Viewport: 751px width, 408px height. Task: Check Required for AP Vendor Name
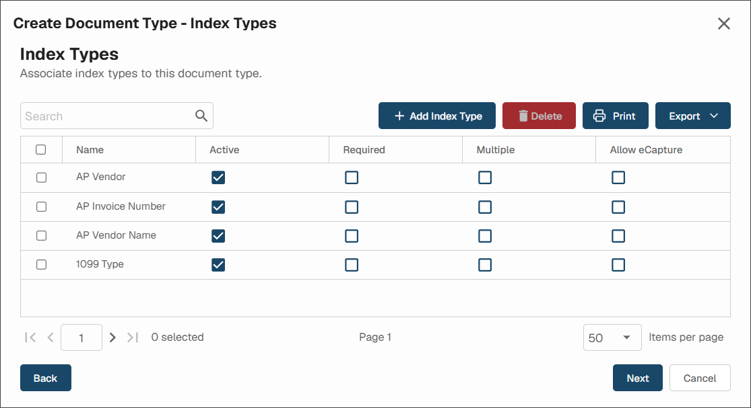coord(352,235)
